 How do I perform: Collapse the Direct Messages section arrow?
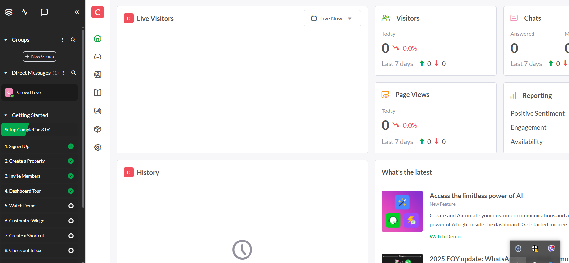6,73
